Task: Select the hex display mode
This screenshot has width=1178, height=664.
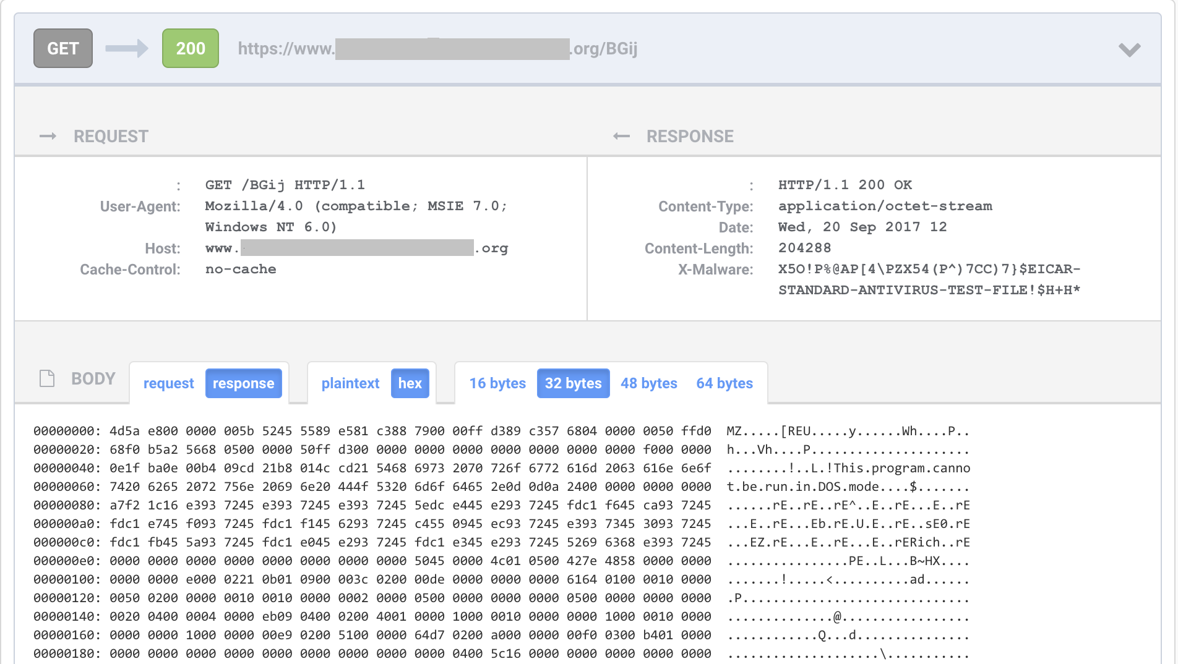Action: click(410, 383)
